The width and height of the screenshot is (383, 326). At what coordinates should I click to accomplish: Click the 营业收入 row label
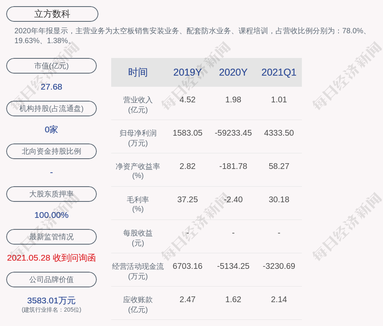coord(138,104)
